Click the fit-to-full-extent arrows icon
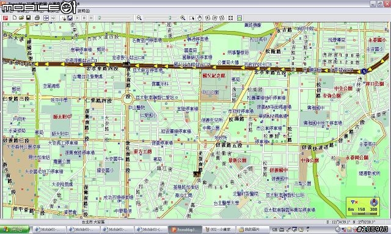The image size is (391, 234). pyautogui.click(x=231, y=18)
